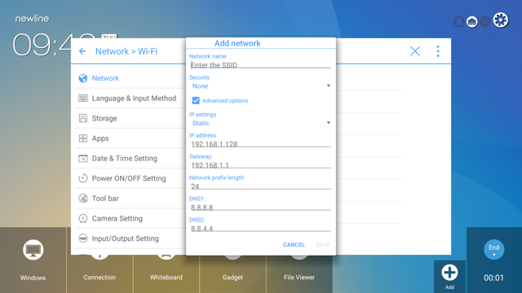
Task: Focus the Network name SSID field
Action: click(260, 65)
